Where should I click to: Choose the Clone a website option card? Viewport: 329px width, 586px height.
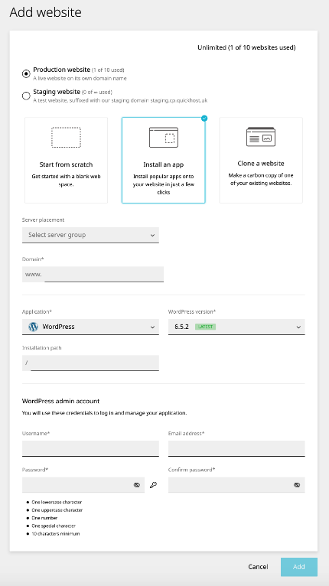[261, 161]
